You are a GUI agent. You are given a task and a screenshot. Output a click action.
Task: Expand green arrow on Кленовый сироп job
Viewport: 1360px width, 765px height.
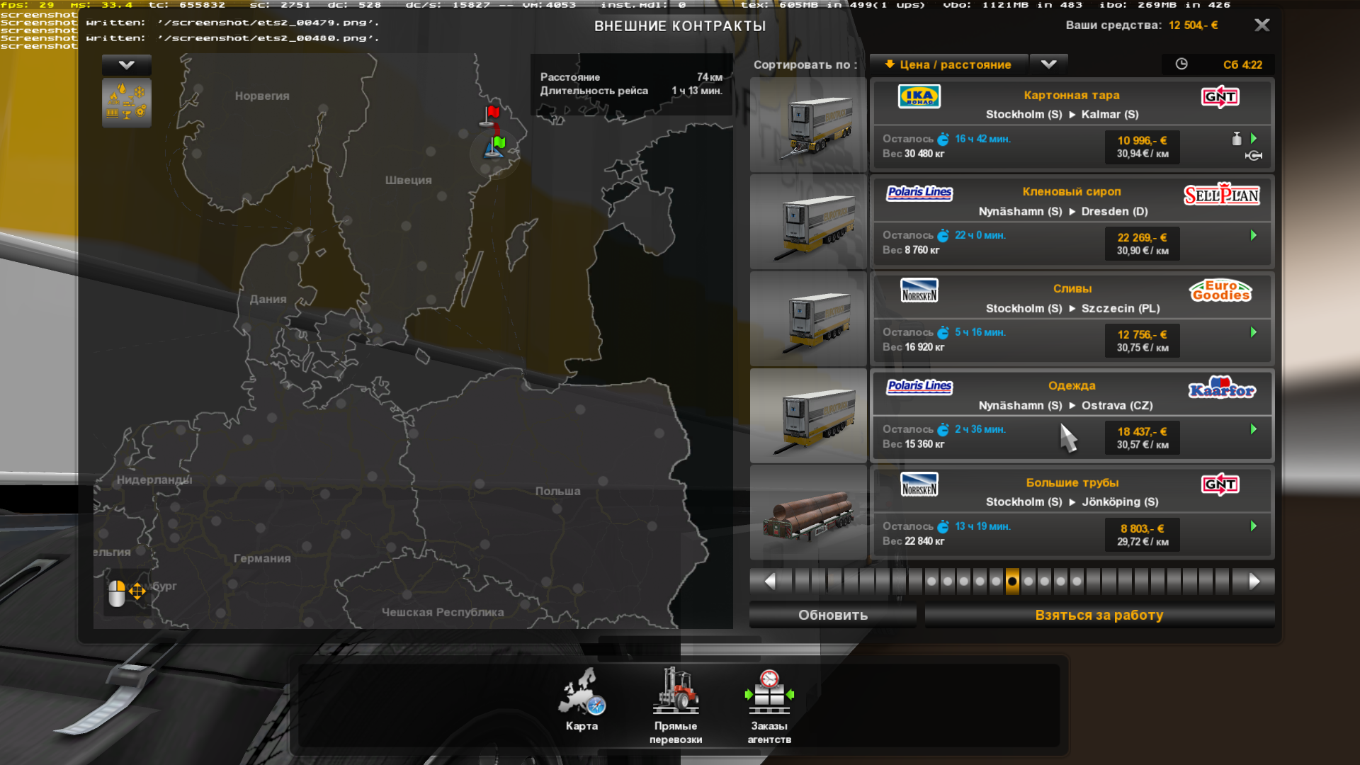(x=1254, y=235)
